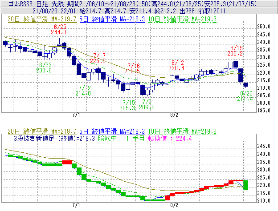Viewport: 278px width, 211px height.
Task: Select the 7/16 216.5 high annotation
Action: coord(132,68)
